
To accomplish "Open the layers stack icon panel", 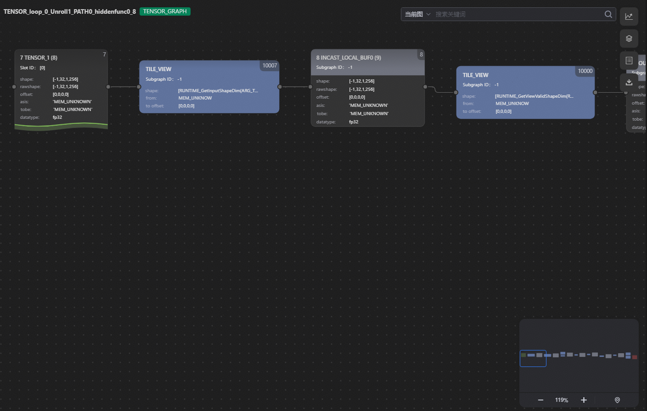I will 629,39.
